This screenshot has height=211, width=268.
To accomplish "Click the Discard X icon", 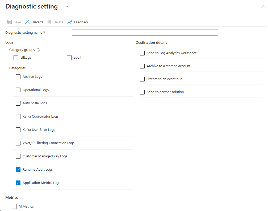I will [x=27, y=22].
